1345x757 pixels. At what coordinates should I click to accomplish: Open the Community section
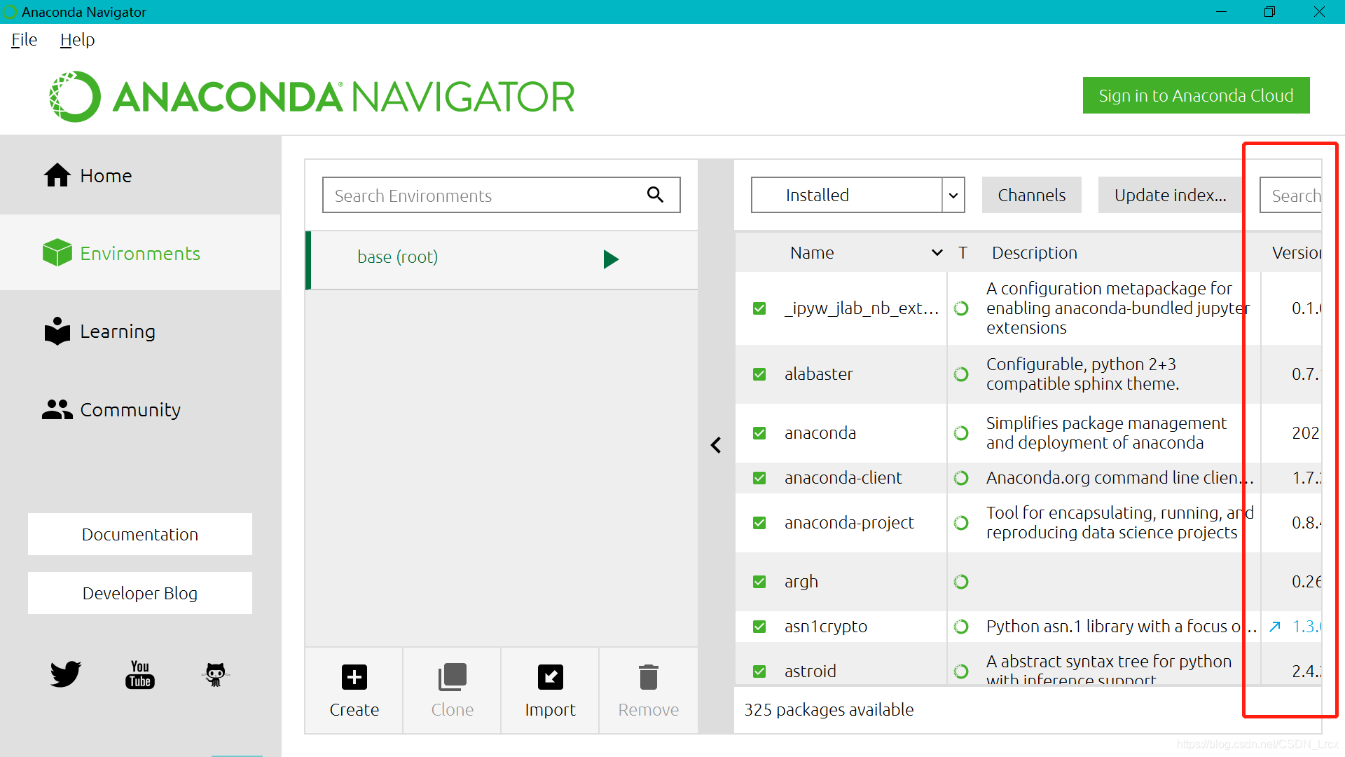coord(140,409)
